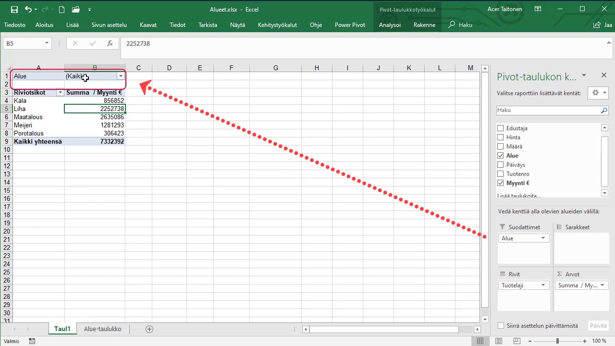Select cell containing Maatalous
615x346 pixels.
coord(38,117)
